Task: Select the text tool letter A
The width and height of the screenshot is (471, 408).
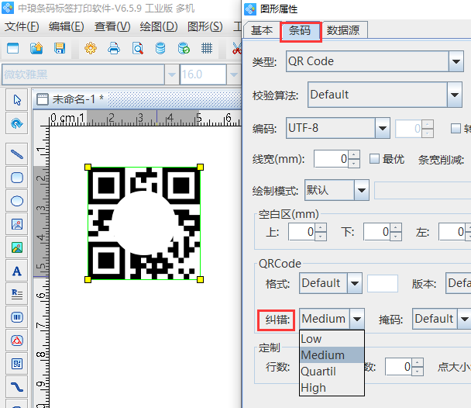Action: (x=16, y=271)
